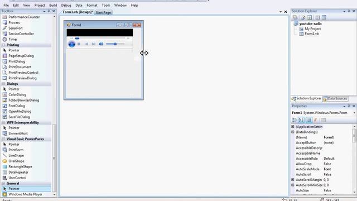Click the AllowDrop property value

tap(327, 164)
